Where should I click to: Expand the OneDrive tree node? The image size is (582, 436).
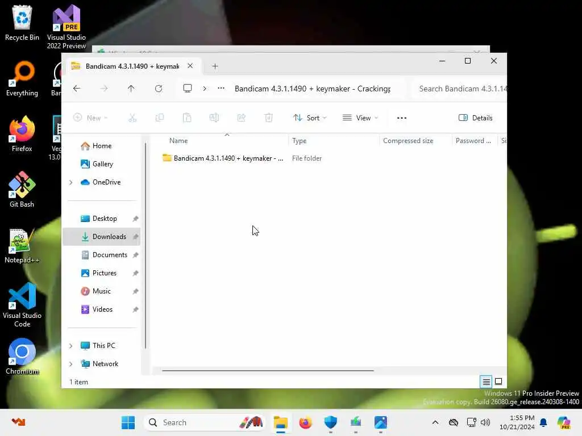tap(71, 182)
